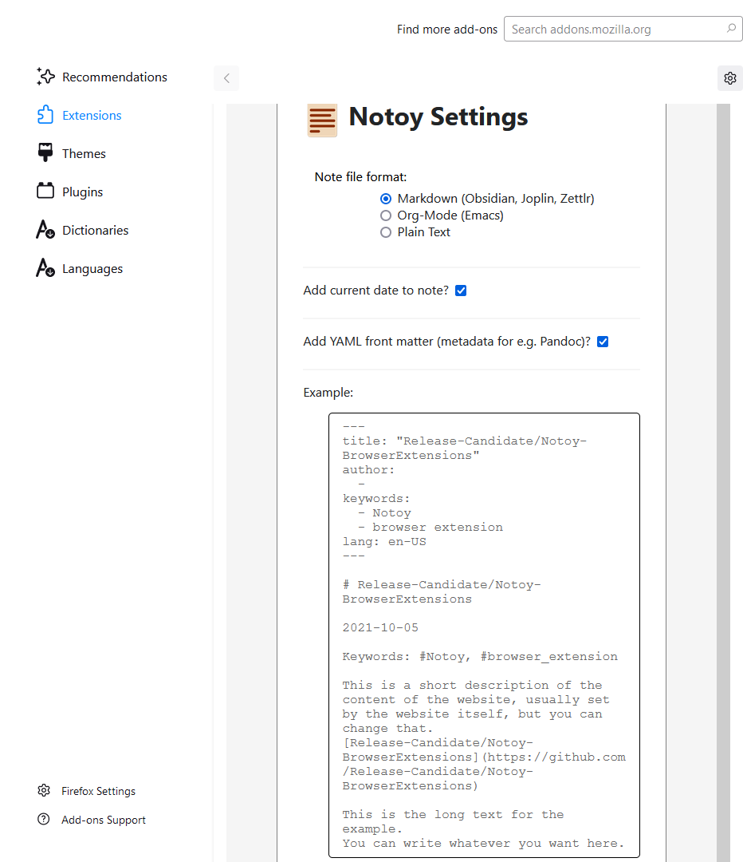Go to Firefox Settings
743x862 pixels.
pos(97,791)
